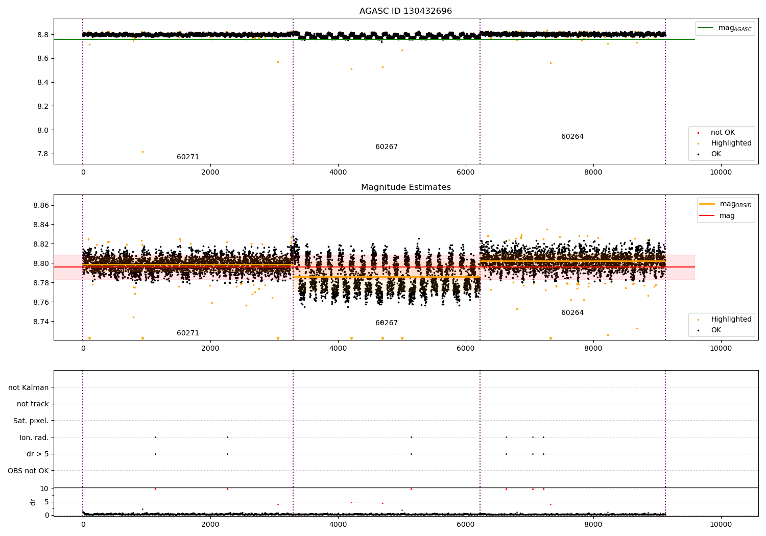Click the dr axis tick label 5
Viewport: 766px width, 536px height.
click(46, 502)
